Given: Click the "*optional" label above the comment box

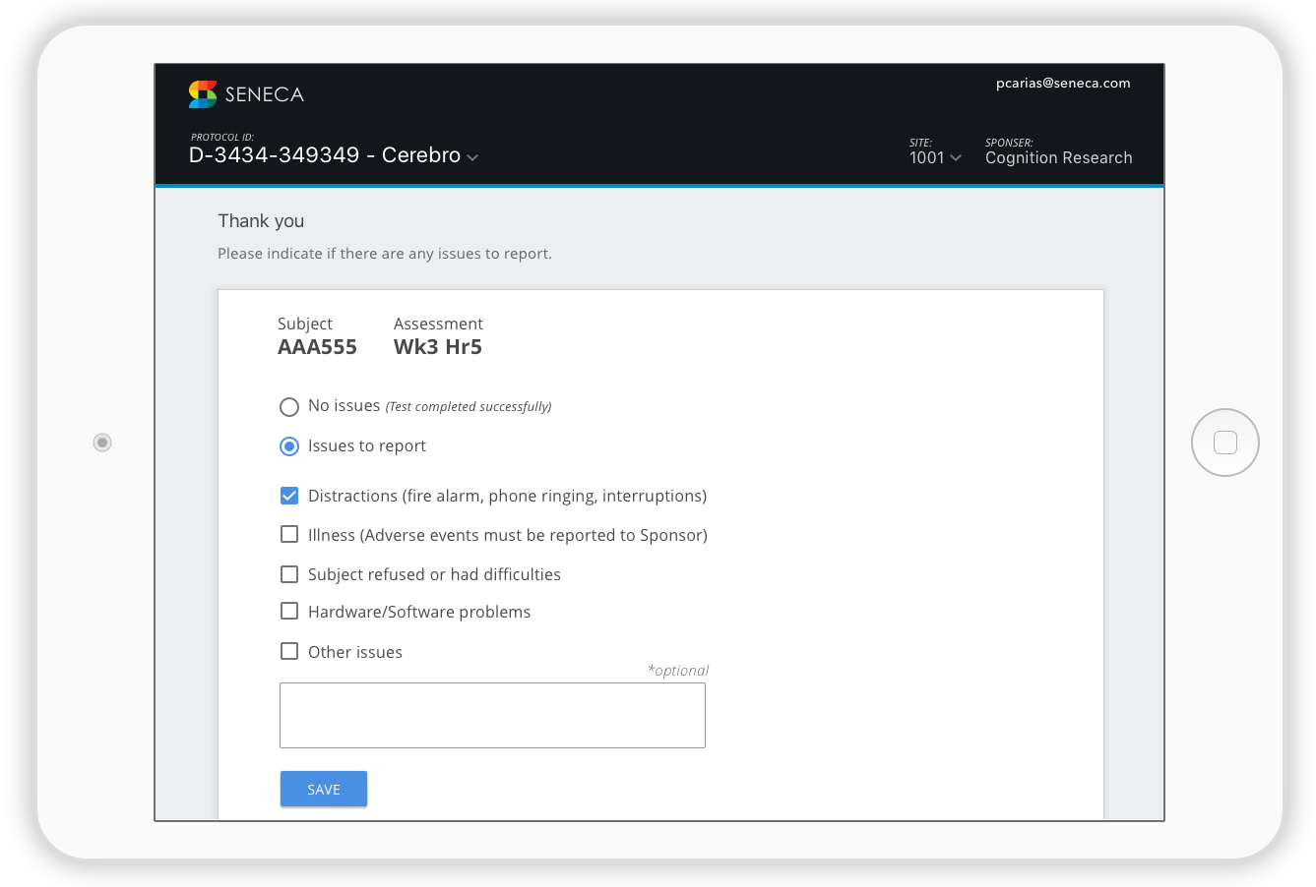Looking at the screenshot, I should [x=679, y=670].
